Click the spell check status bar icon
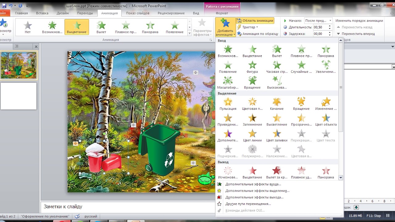Image resolution: width=395 pixels, height=222 pixels. 77,216
